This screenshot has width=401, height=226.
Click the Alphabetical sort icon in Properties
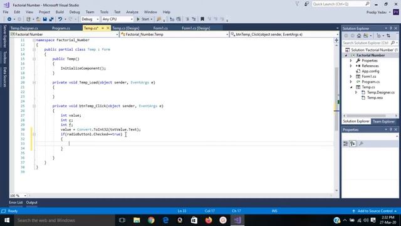(353, 144)
